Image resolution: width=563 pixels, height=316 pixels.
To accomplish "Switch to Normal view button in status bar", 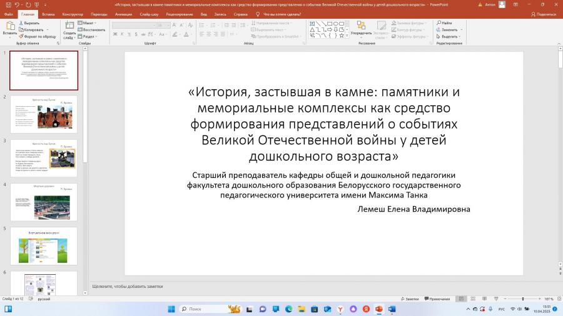I will click(462, 299).
